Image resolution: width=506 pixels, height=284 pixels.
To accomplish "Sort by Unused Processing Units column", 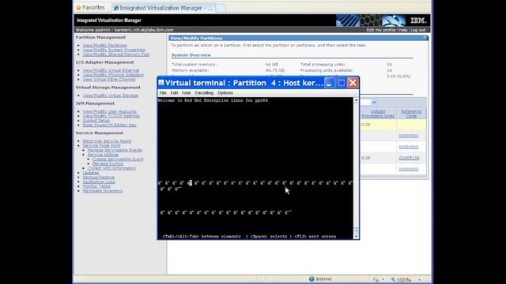I will pos(378,114).
